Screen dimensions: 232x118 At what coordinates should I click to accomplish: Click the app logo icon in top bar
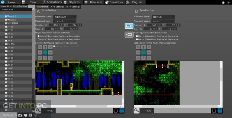pyautogui.click(x=3, y=2)
